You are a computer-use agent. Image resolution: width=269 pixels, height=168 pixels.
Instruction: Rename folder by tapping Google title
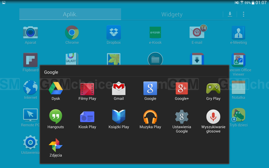[x=51, y=72]
